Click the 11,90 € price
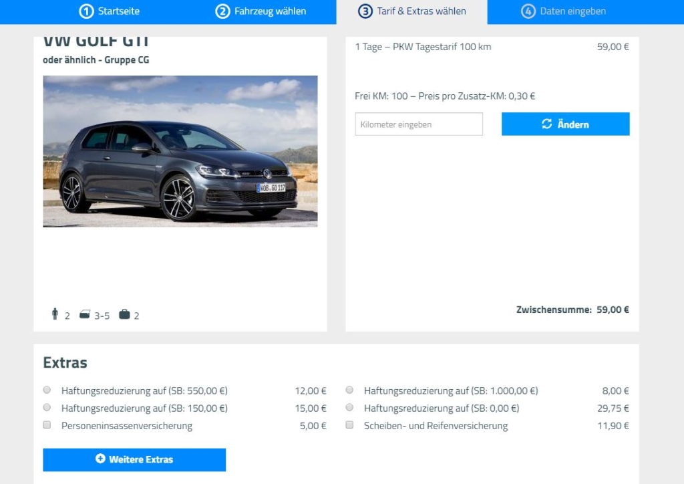 [613, 426]
